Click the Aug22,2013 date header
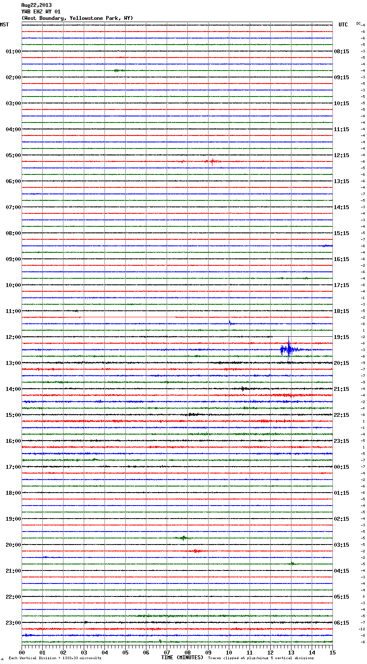Image resolution: width=367 pixels, height=664 pixels. click(x=36, y=5)
